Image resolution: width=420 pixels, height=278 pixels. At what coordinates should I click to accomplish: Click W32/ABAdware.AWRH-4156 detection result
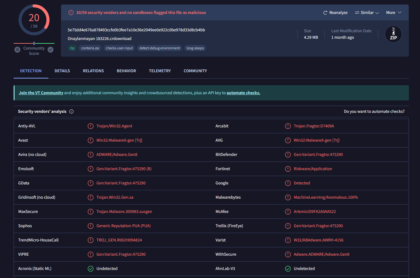(319, 240)
